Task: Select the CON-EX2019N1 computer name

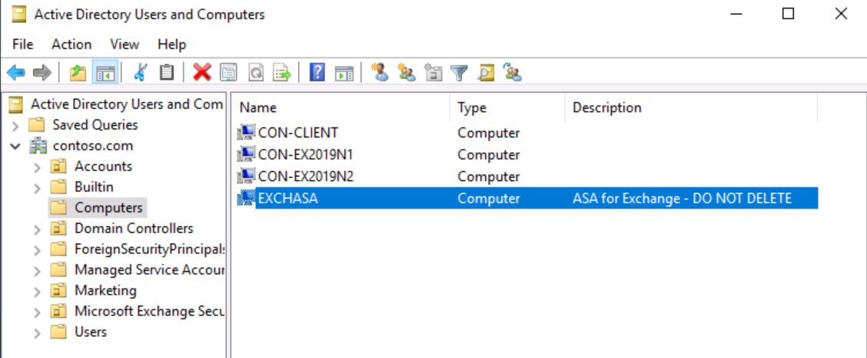Action: [x=305, y=154]
